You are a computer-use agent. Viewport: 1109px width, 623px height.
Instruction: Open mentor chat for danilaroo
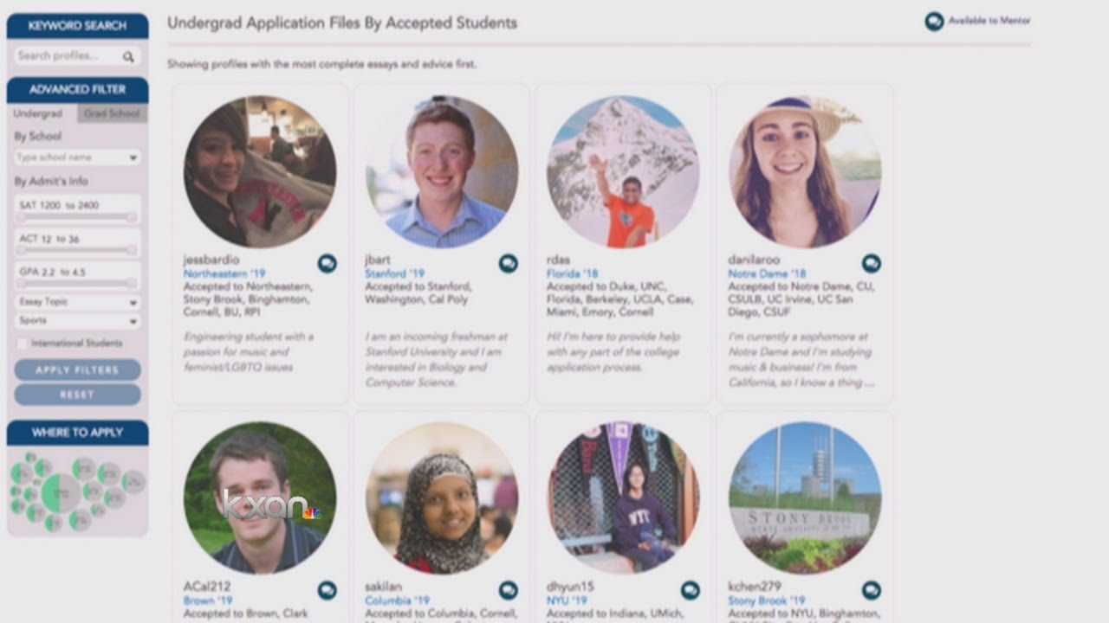pyautogui.click(x=872, y=263)
